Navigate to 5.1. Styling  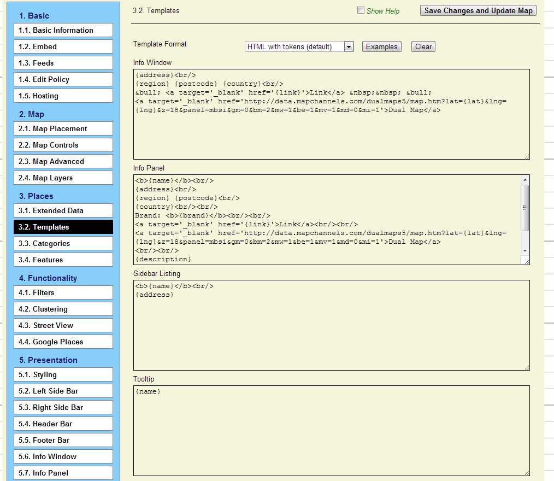click(x=63, y=374)
